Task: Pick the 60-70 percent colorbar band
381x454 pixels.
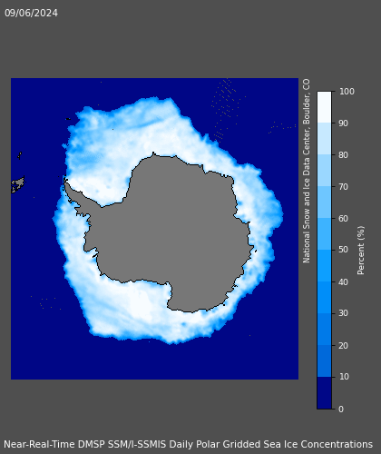Action: click(324, 202)
